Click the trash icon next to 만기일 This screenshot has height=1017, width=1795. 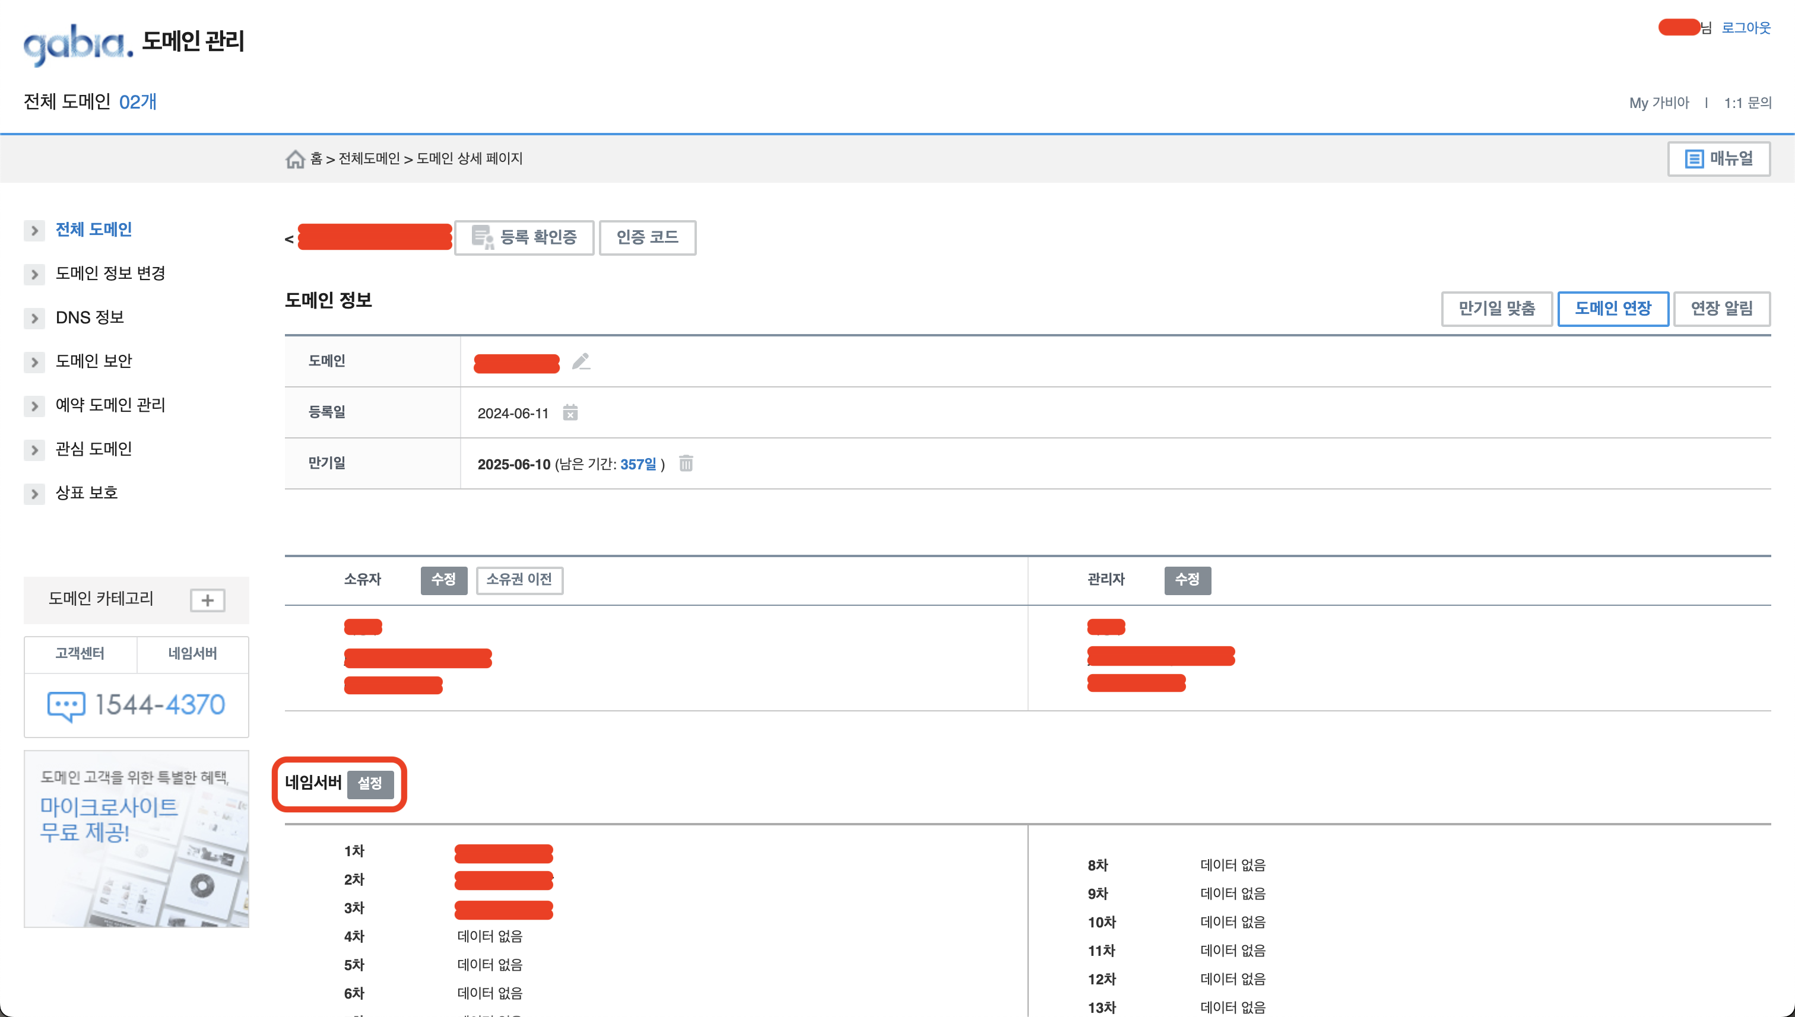tap(686, 463)
